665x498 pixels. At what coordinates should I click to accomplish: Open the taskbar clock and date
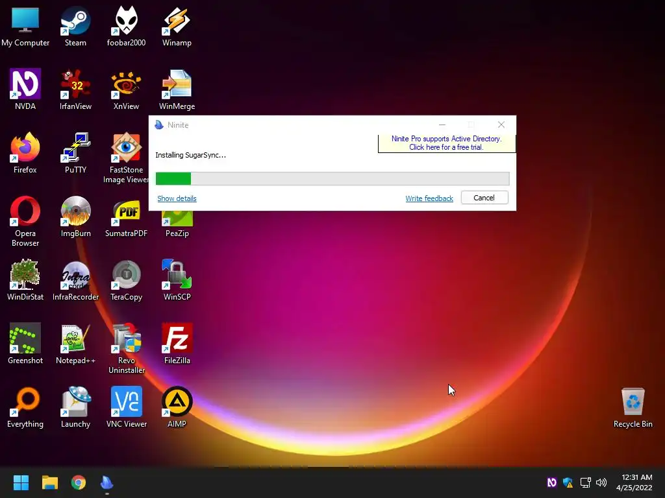[634, 482]
